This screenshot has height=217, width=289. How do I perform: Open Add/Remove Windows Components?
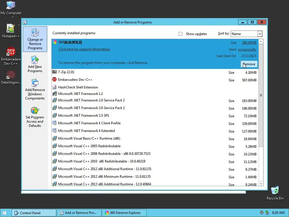(x=35, y=89)
